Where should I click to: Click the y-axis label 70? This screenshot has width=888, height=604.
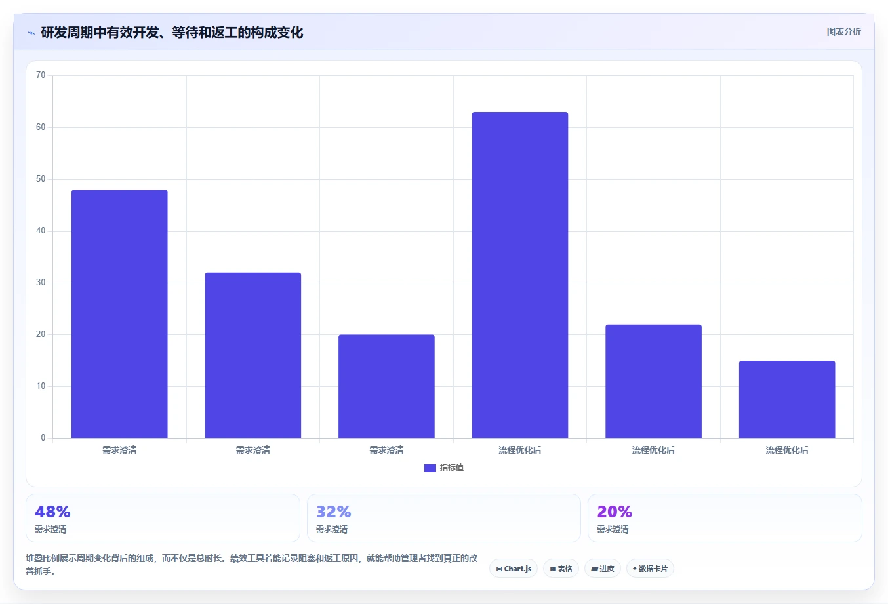click(41, 75)
